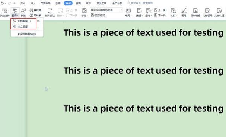Go to next change 下一条
Viewport: 226px width, 137px height.
(x=160, y=15)
